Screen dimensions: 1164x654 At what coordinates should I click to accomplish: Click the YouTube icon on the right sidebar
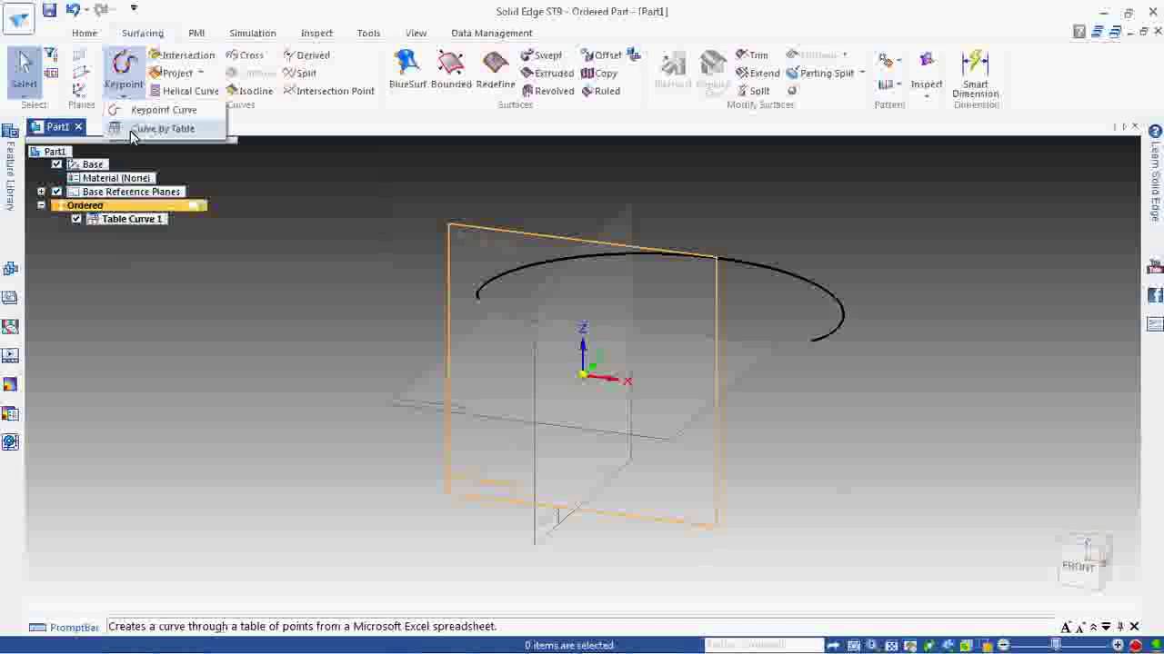1156,267
